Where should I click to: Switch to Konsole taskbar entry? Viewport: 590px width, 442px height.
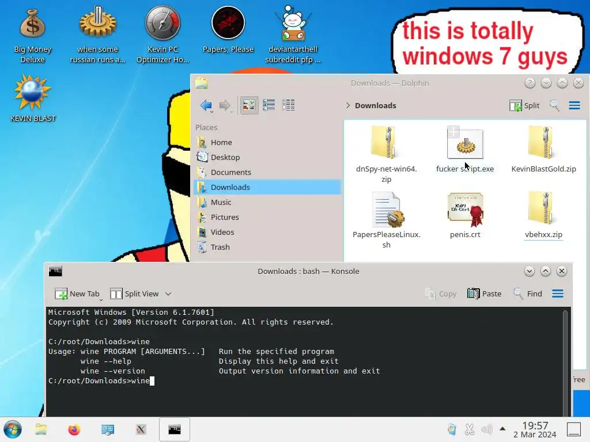pyautogui.click(x=174, y=429)
